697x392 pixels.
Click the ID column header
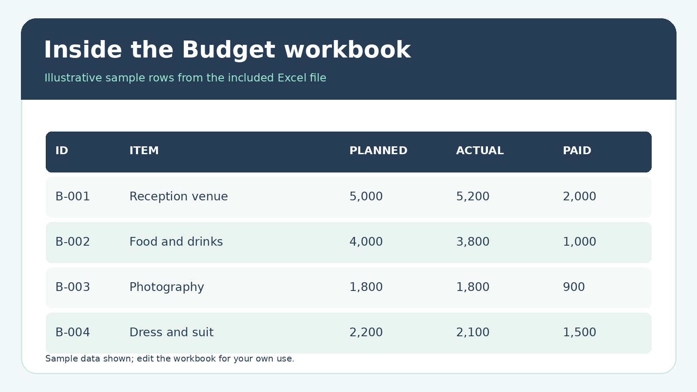[x=62, y=151]
